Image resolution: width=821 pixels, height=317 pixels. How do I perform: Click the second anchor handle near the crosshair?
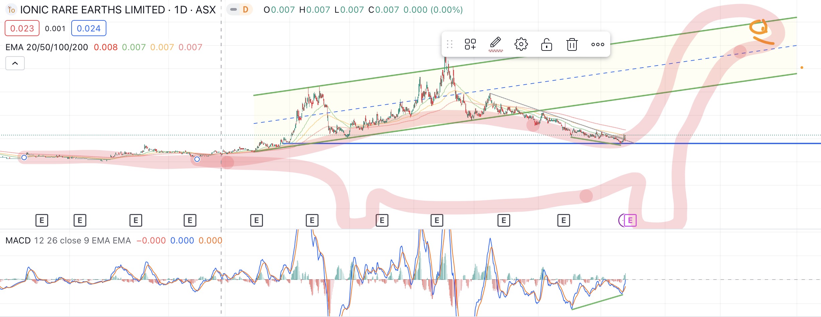(197, 159)
